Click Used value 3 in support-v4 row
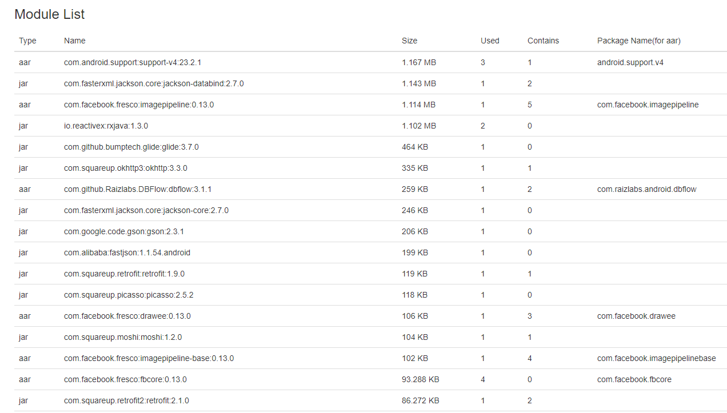 pyautogui.click(x=483, y=62)
